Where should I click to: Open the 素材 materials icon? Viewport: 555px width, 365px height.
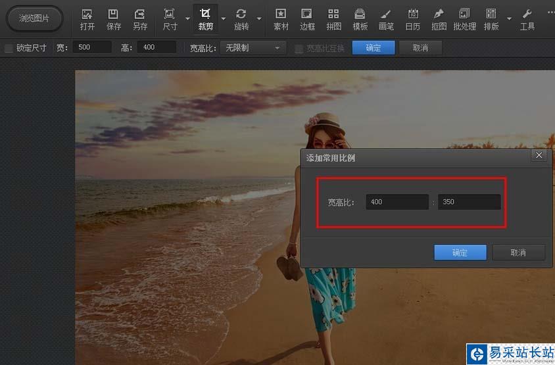pos(281,20)
